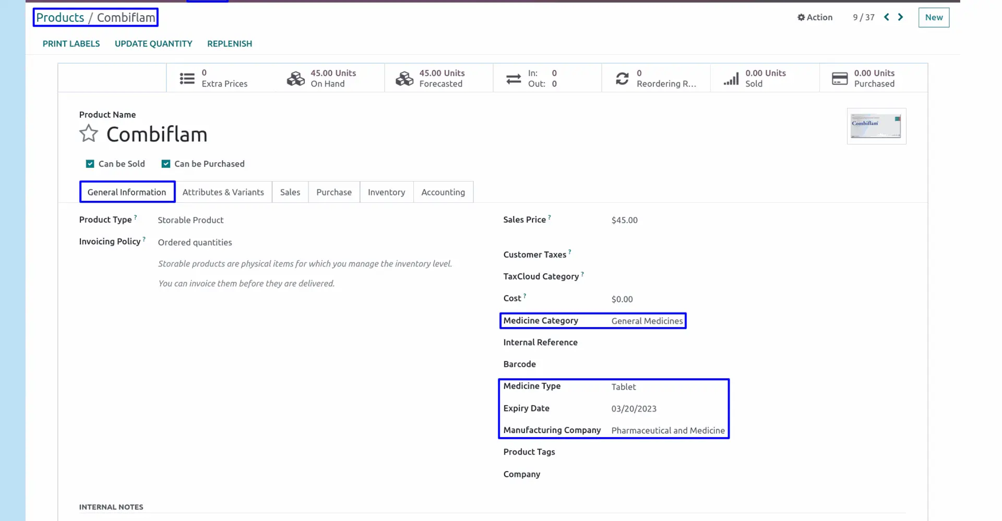Open the 0 Reordering Rules stat
The width and height of the screenshot is (1002, 521).
[x=656, y=78]
